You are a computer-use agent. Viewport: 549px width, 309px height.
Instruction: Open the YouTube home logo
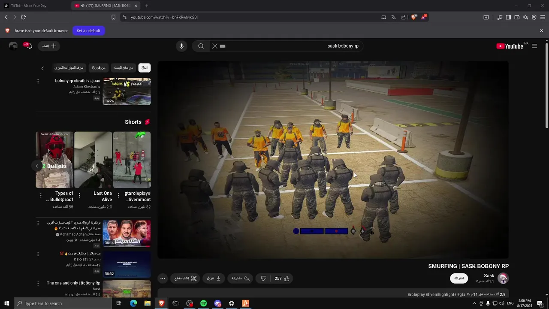510,46
